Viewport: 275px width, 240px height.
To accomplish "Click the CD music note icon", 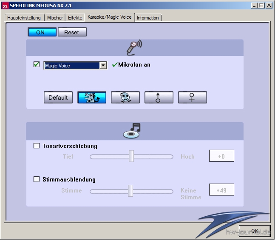I will 132,131.
